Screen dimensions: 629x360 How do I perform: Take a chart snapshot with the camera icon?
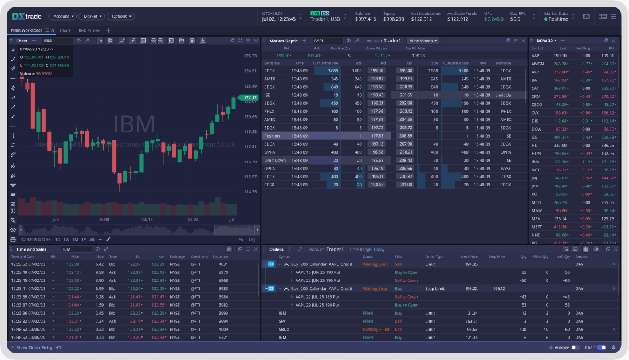143,41
